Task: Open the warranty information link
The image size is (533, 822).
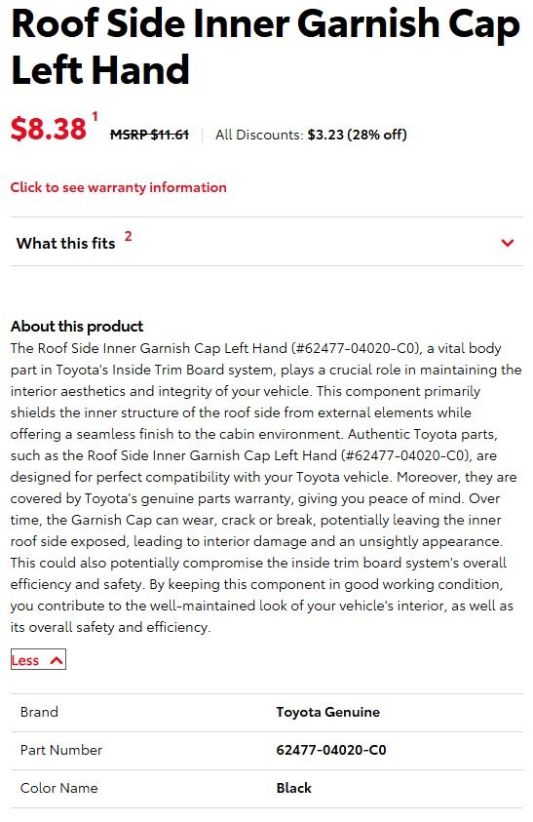Action: pyautogui.click(x=119, y=187)
